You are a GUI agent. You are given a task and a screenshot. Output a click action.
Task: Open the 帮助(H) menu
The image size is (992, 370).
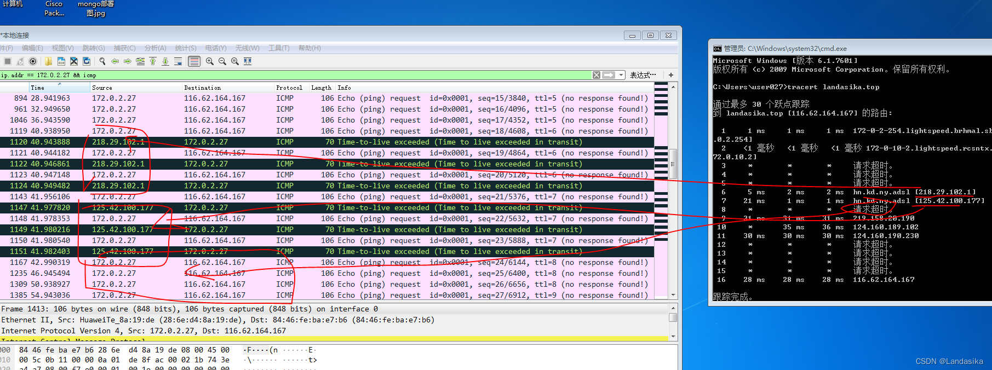click(x=309, y=48)
